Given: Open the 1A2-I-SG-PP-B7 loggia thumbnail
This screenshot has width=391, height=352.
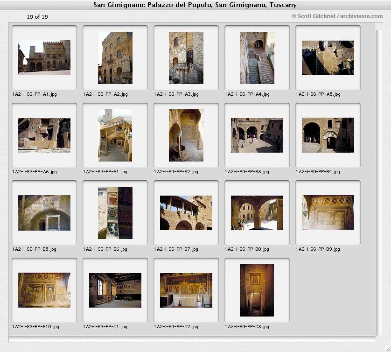Looking at the screenshot, I should pos(186,213).
